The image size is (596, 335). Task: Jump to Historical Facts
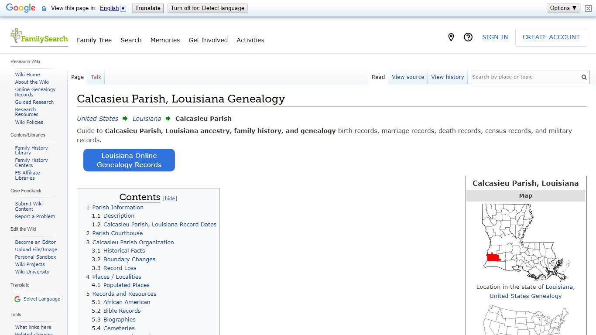point(124,251)
